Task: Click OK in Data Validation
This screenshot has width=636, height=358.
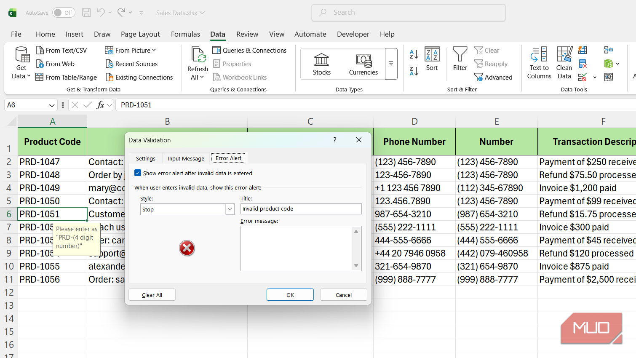Action: pyautogui.click(x=290, y=295)
